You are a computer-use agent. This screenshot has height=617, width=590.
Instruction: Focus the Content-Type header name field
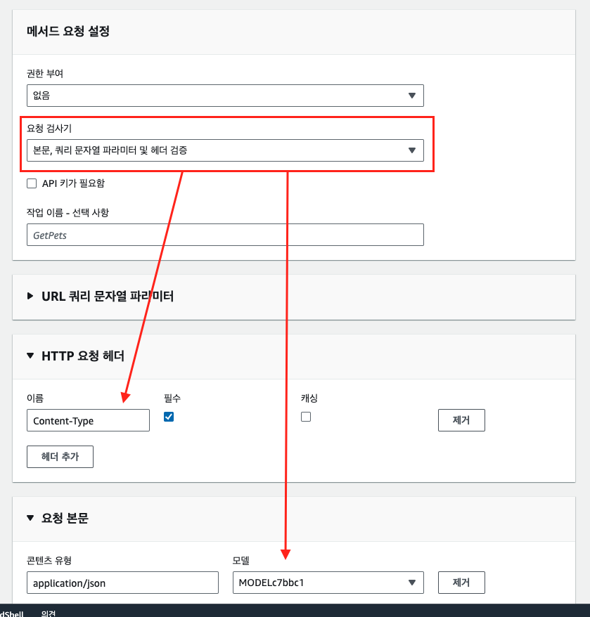click(x=88, y=420)
